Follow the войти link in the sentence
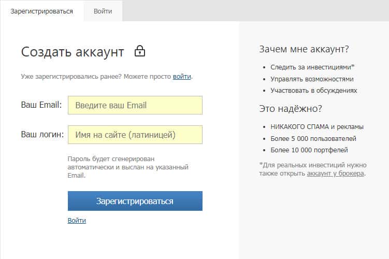The image size is (389, 259). [x=182, y=77]
